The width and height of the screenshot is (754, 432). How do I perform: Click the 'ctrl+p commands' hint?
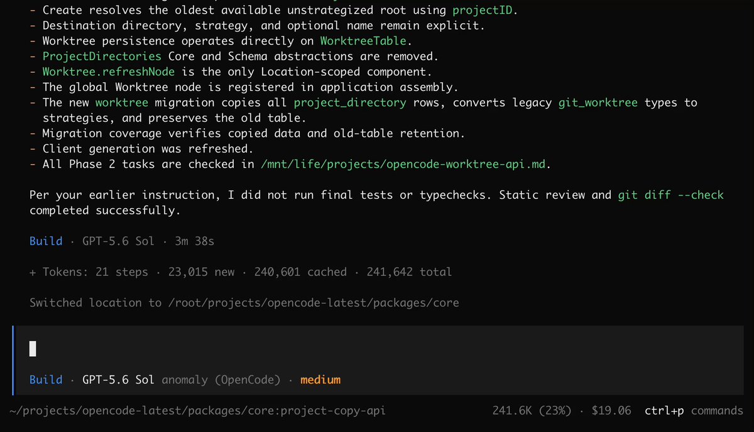[694, 411]
